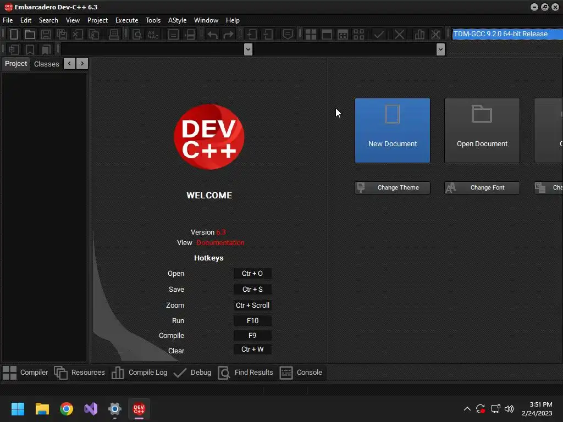Open the File menu
This screenshot has width=563, height=422.
click(8, 20)
